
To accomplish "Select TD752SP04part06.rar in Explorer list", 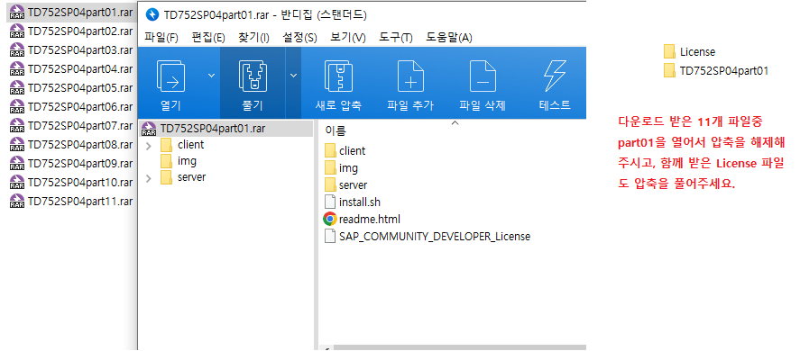I will (x=71, y=106).
